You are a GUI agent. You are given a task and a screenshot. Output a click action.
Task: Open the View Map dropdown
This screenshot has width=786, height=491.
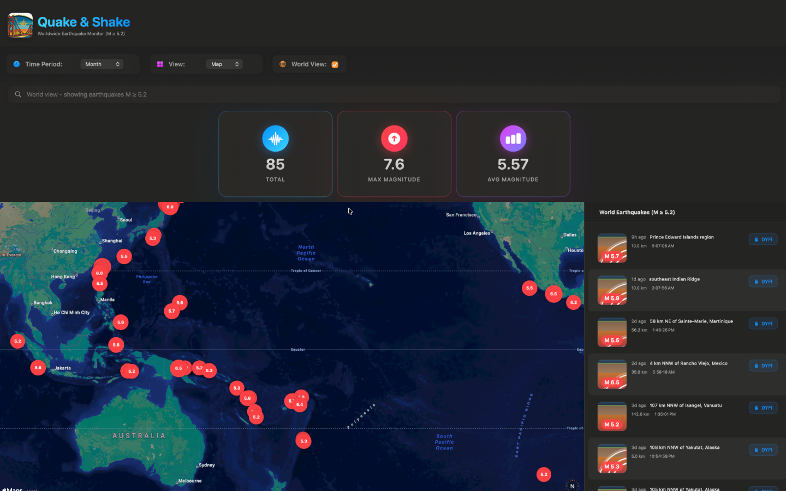224,64
